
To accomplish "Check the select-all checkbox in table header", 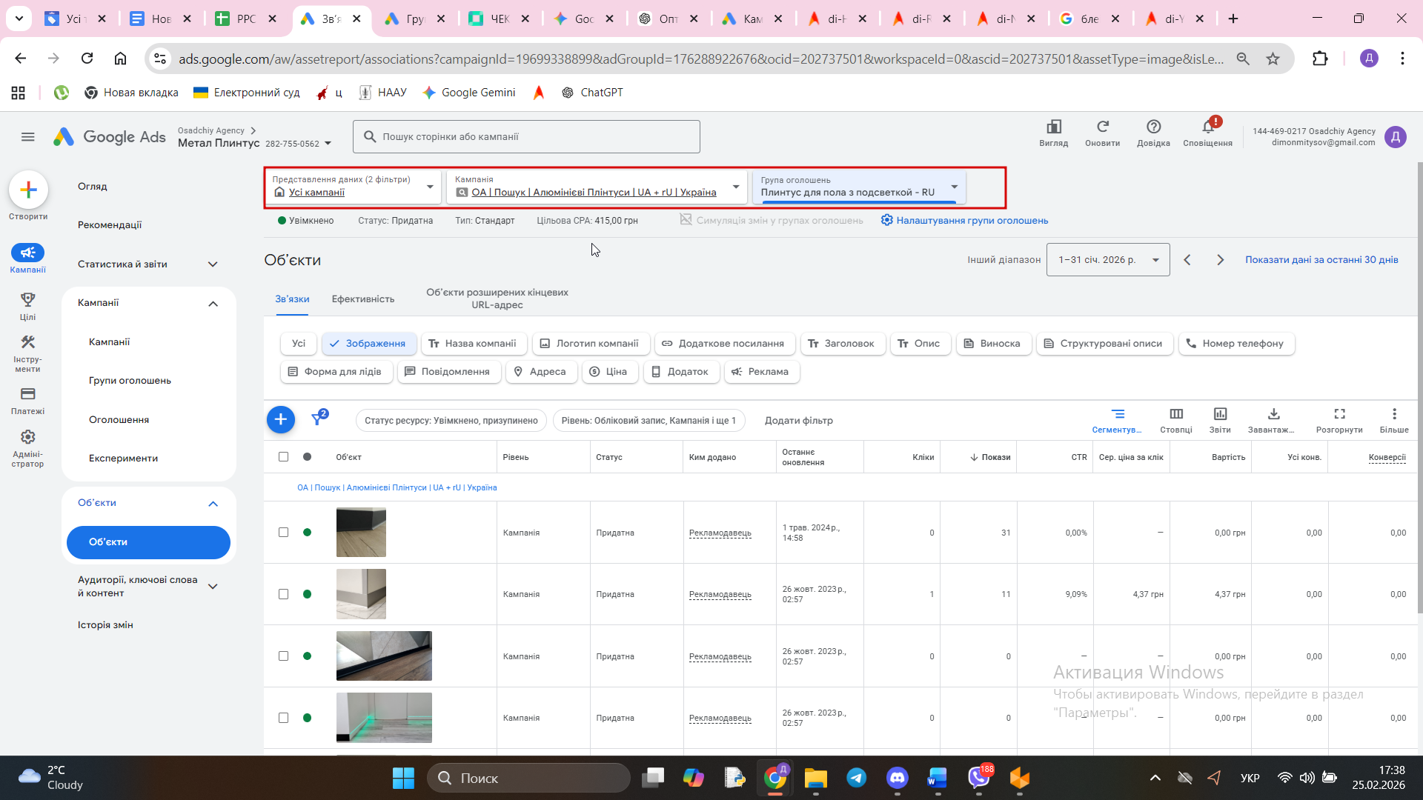I will point(283,457).
